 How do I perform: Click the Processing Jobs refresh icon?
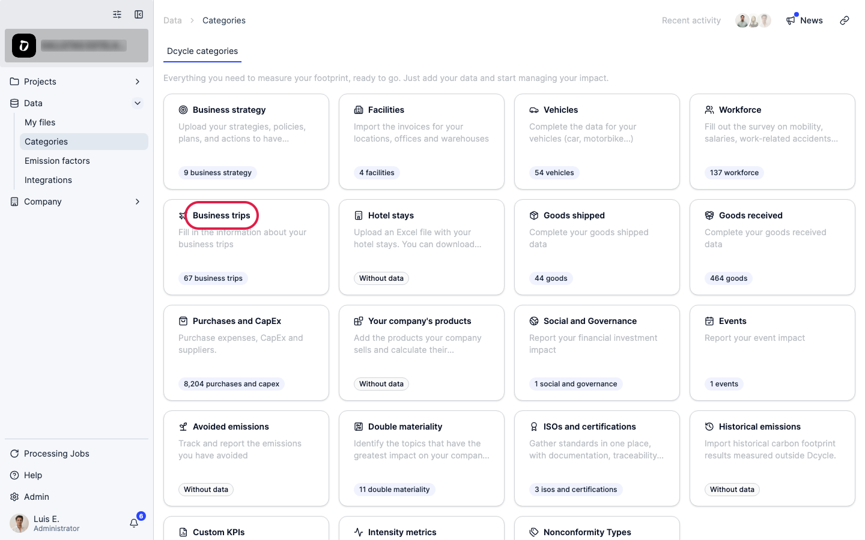(14, 454)
